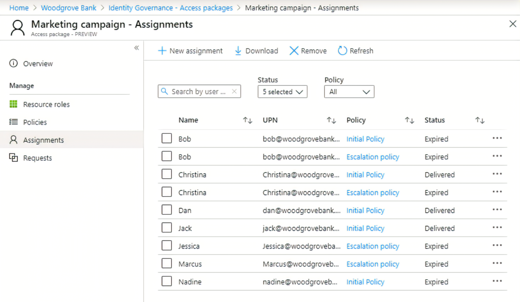Open the Resource roles section icon

click(14, 104)
